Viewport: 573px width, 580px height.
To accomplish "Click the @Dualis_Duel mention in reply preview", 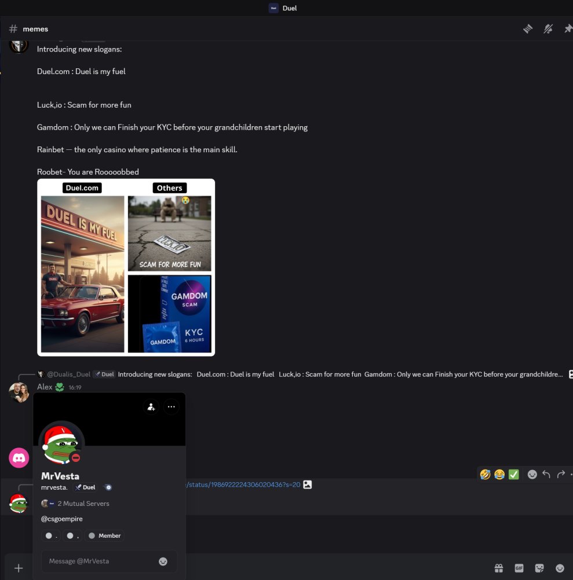I will (x=68, y=375).
